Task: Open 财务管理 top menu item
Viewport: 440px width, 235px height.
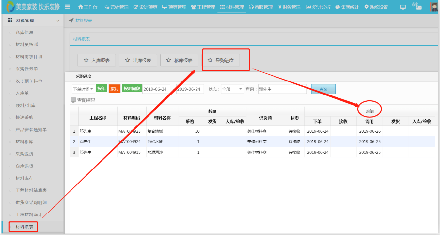Action: (289, 7)
